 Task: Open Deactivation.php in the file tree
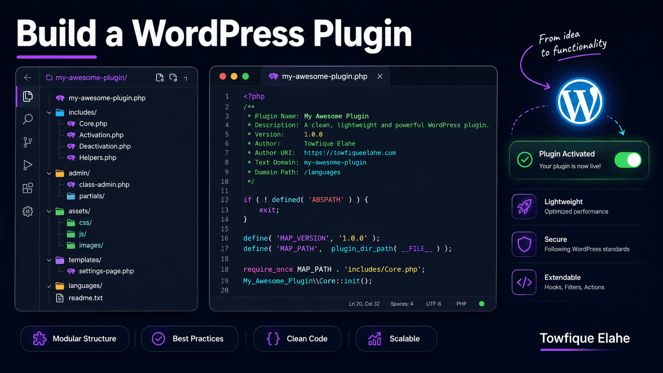pos(105,146)
